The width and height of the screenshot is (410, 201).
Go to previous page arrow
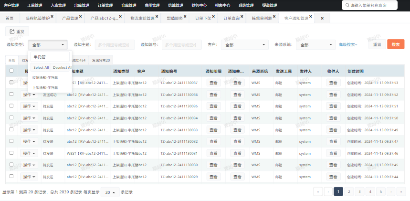pos(328,192)
